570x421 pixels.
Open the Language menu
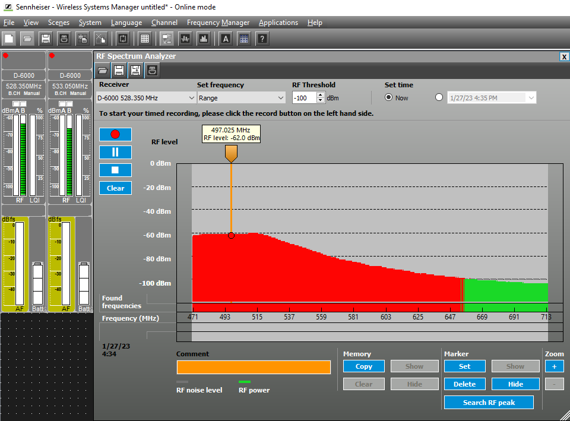tap(126, 23)
